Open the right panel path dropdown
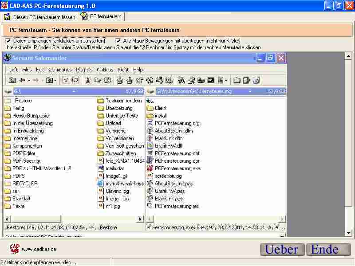 250,91
